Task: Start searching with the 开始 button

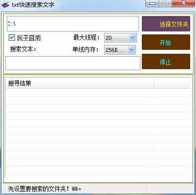Action: [x=166, y=42]
